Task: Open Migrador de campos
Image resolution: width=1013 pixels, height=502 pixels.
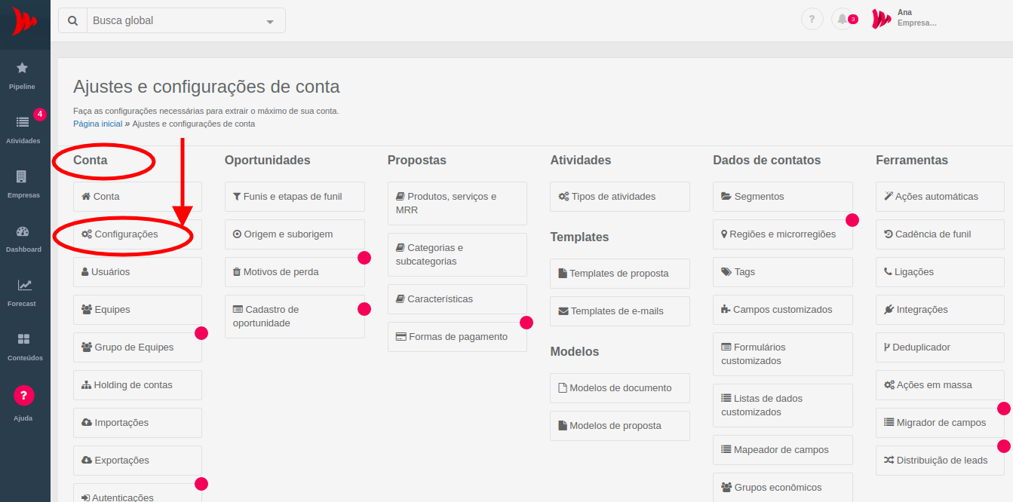Action: [940, 423]
